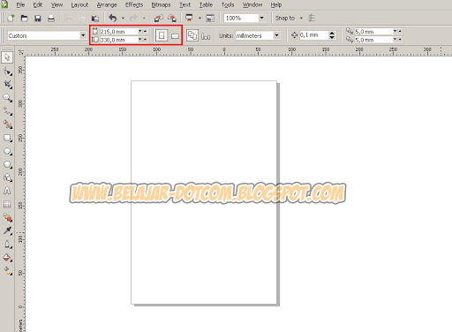
Task: Open the Bitmaps menu
Action: 161,5
